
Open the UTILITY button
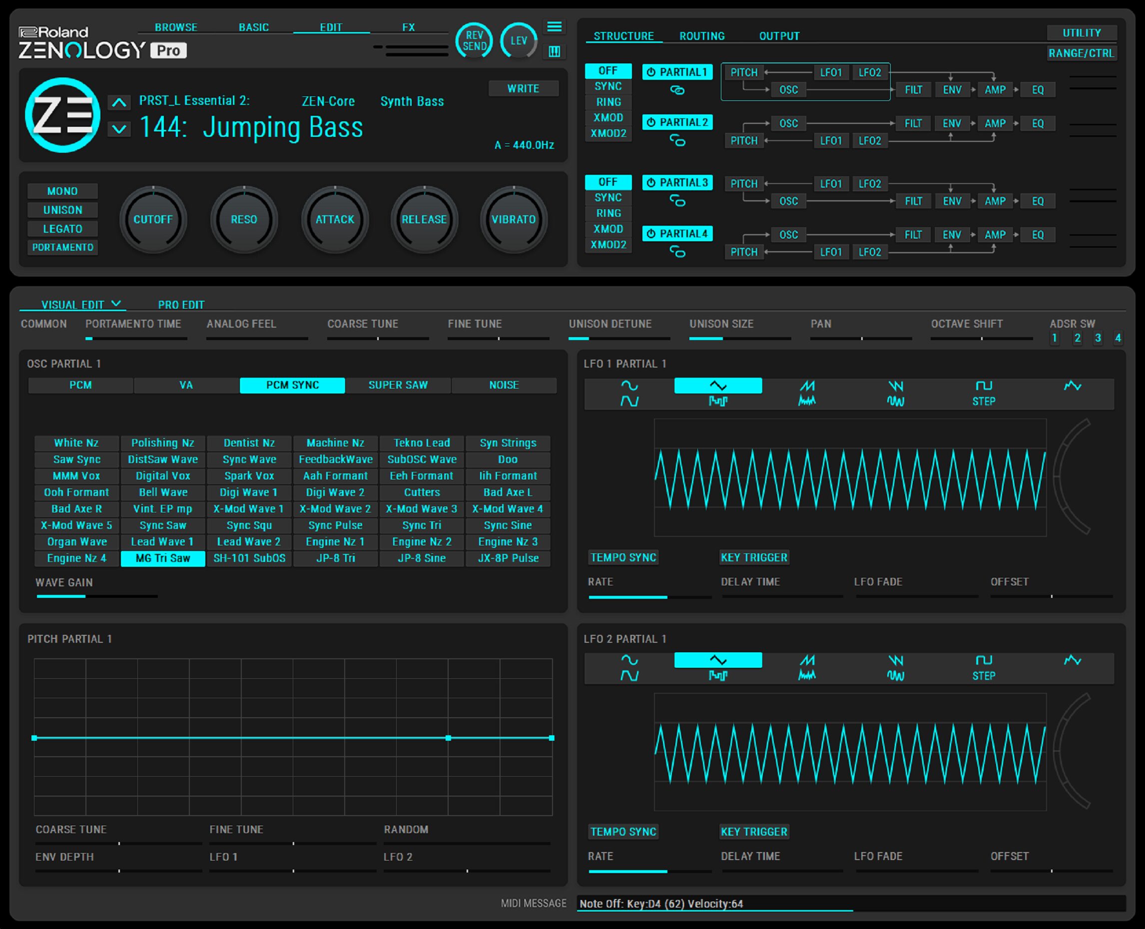pyautogui.click(x=1082, y=32)
